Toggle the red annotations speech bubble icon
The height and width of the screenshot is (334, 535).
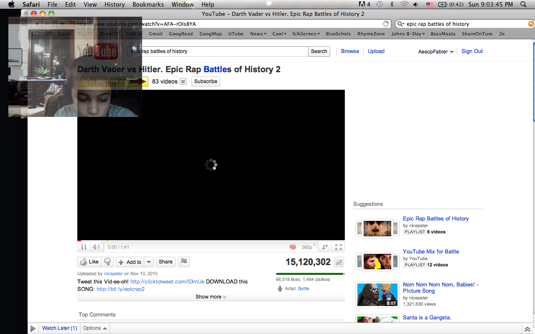click(293, 247)
